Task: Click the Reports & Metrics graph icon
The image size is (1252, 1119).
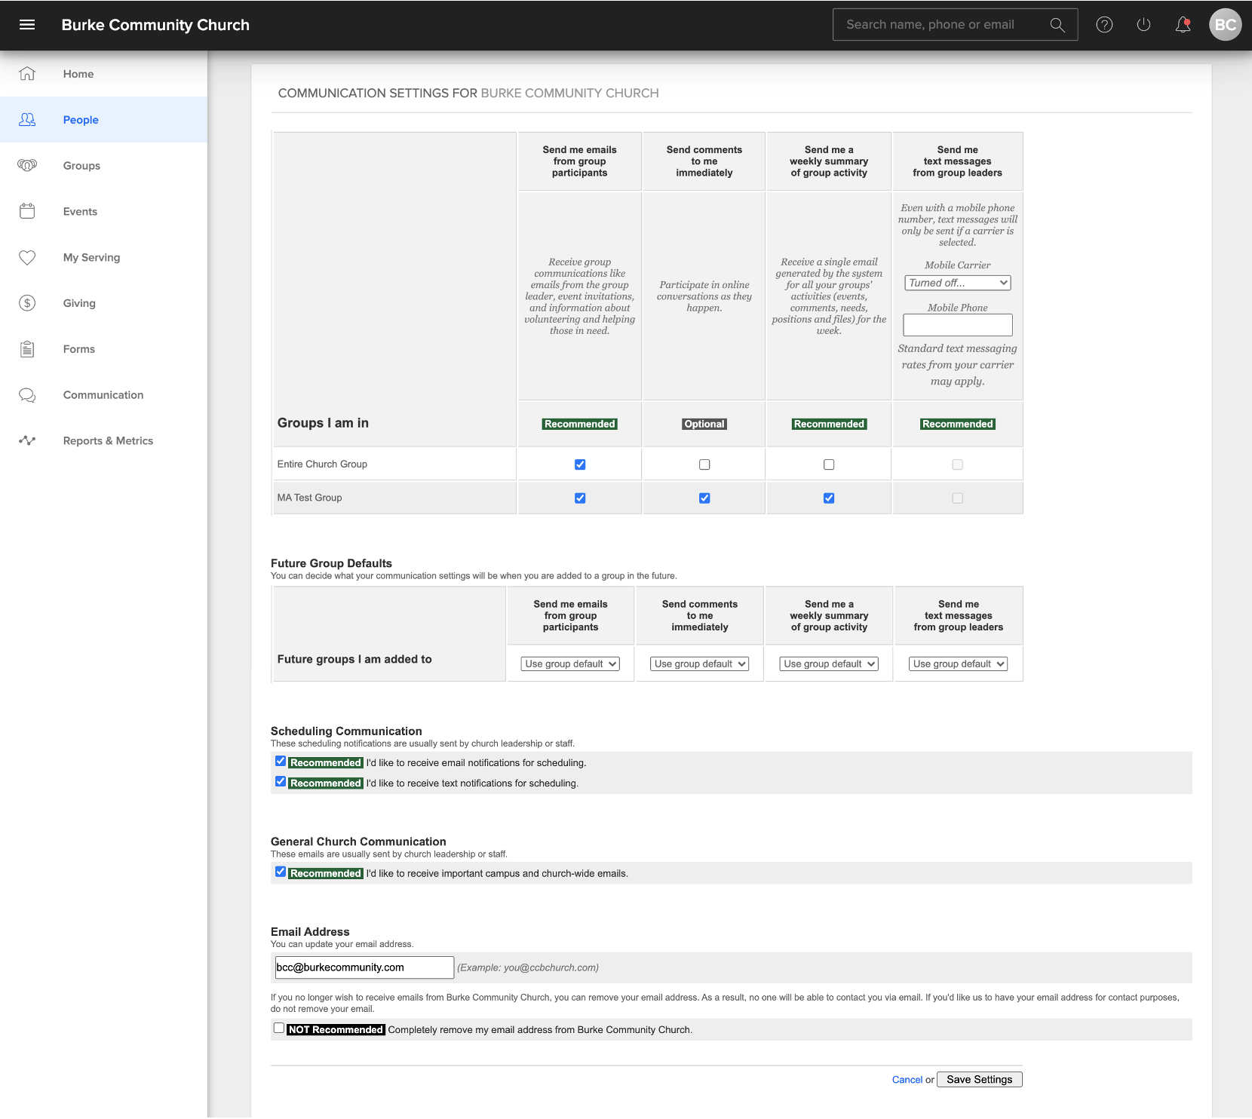Action: coord(27,441)
